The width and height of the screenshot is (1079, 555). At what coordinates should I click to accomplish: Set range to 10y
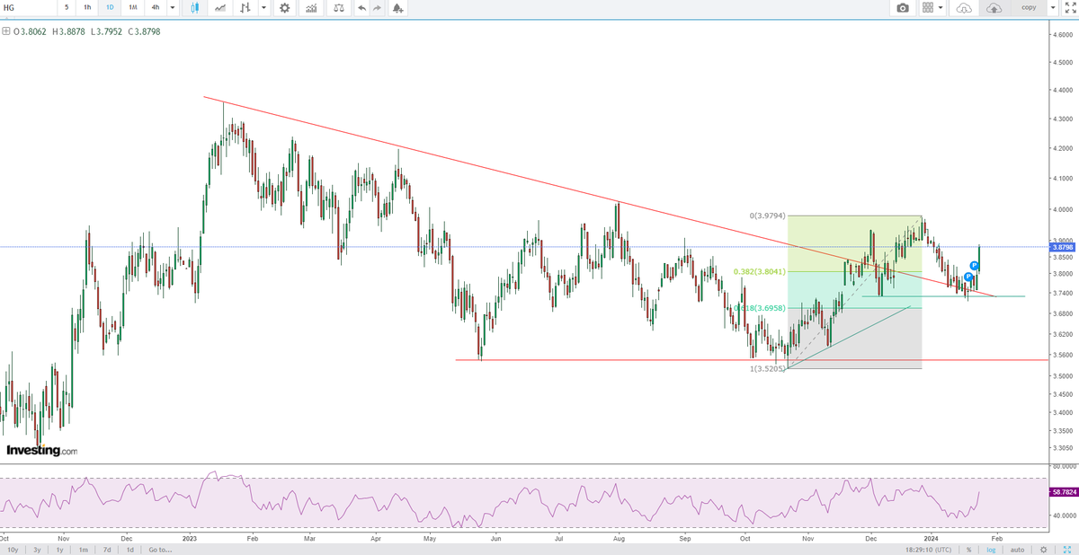tap(13, 549)
